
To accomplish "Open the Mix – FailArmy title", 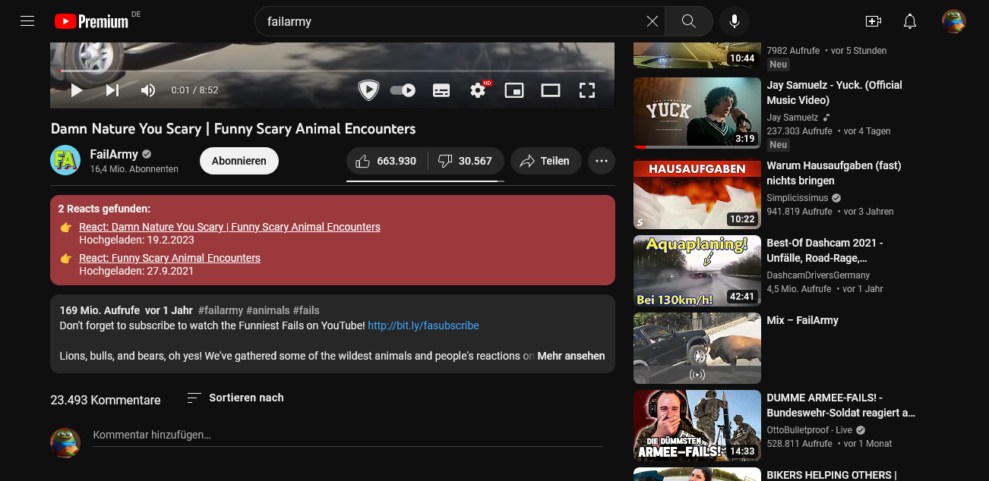I will click(x=802, y=320).
